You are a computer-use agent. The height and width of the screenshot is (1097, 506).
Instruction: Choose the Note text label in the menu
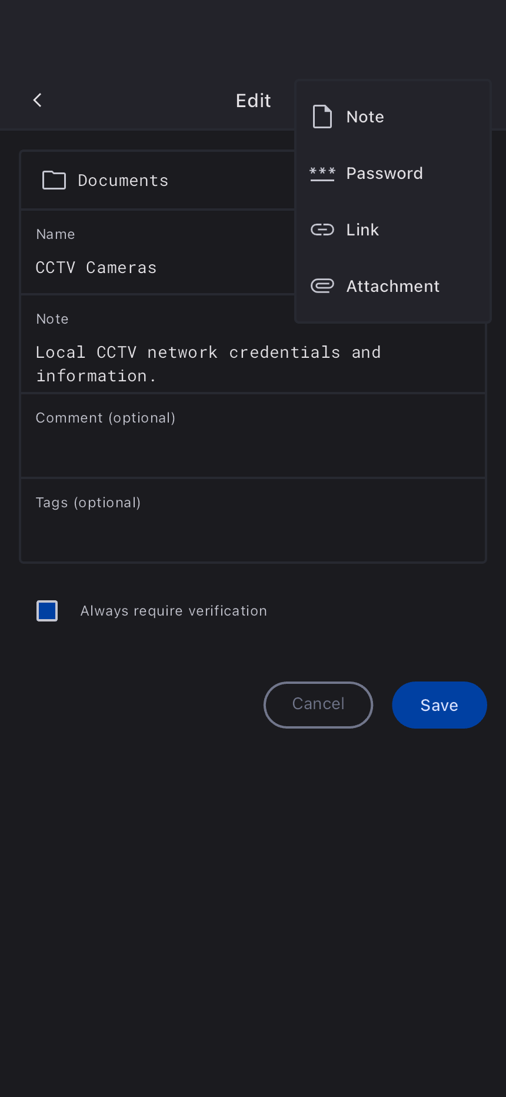click(365, 117)
